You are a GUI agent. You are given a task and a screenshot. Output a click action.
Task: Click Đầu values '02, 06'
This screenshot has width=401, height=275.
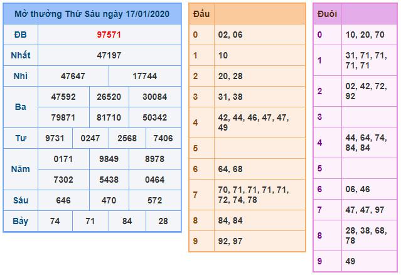pos(230,35)
